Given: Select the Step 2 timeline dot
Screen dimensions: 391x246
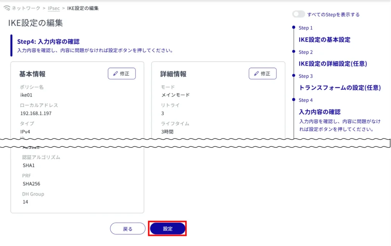Looking at the screenshot, I should (x=293, y=51).
